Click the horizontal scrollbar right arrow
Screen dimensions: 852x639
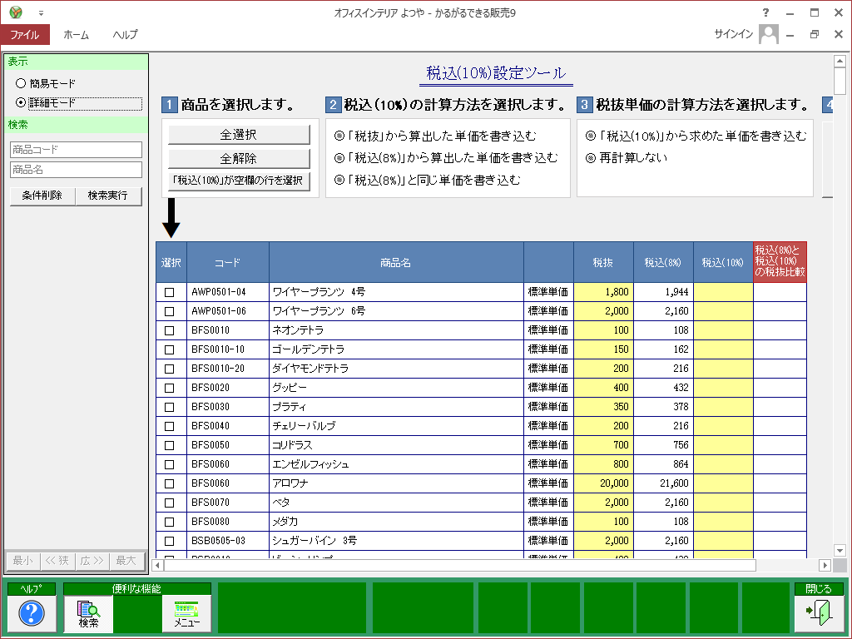(825, 565)
